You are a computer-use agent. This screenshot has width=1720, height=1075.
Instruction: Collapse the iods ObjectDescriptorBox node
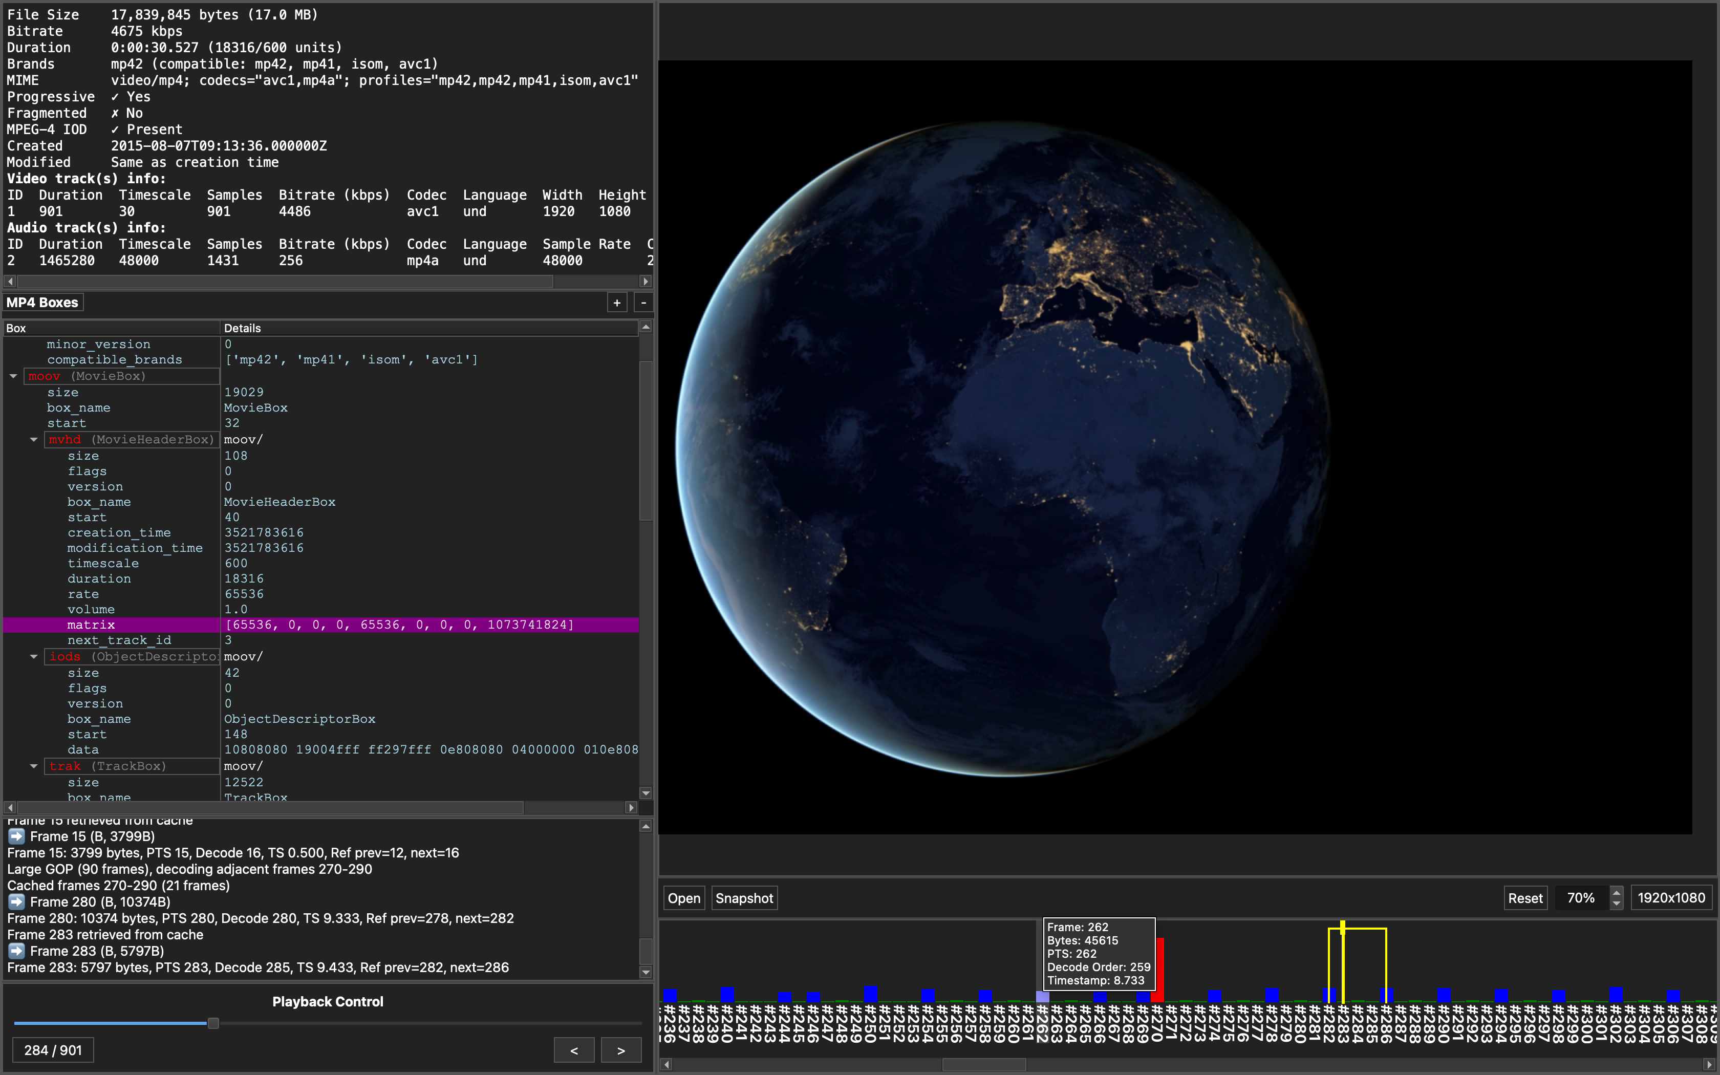pos(33,656)
